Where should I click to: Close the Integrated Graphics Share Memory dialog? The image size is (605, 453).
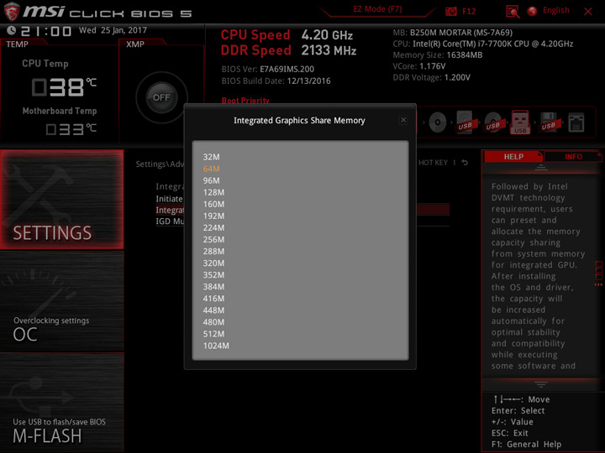[x=403, y=120]
